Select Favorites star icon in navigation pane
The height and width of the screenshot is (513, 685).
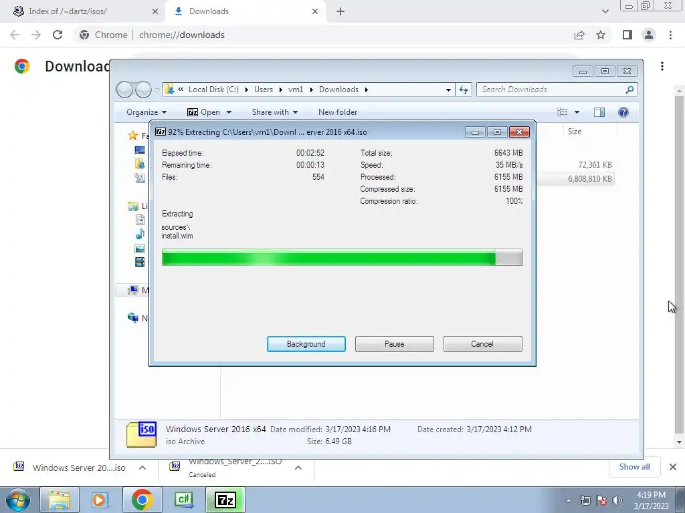[133, 136]
